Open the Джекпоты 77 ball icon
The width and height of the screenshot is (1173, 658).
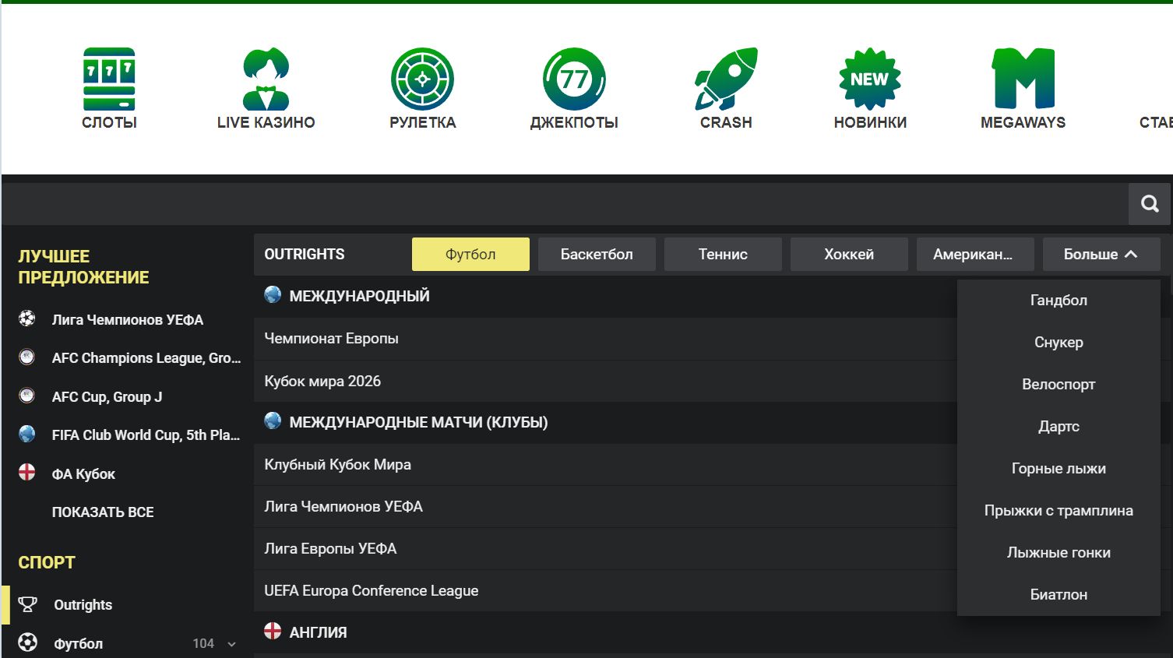pyautogui.click(x=574, y=79)
